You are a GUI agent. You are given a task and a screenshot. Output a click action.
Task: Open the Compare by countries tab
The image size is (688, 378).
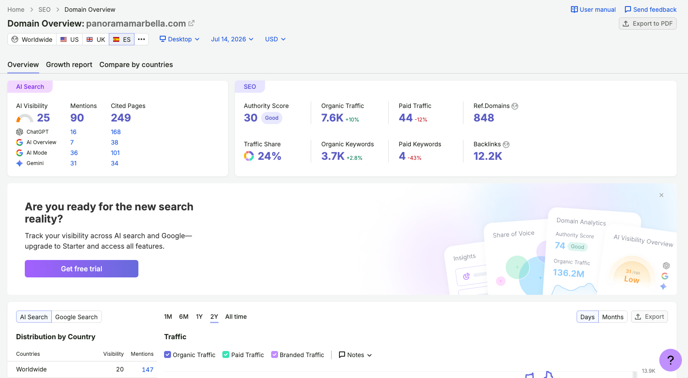tap(136, 64)
